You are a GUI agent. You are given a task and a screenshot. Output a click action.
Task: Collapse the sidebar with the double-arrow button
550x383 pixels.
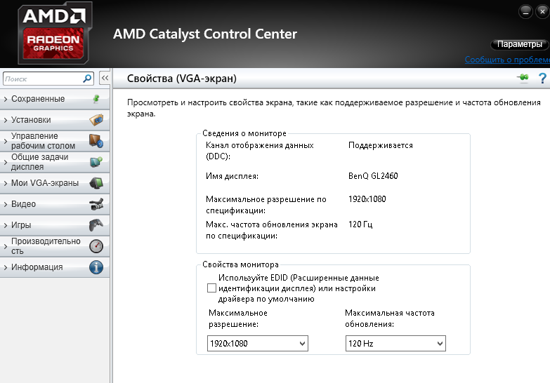click(x=105, y=78)
